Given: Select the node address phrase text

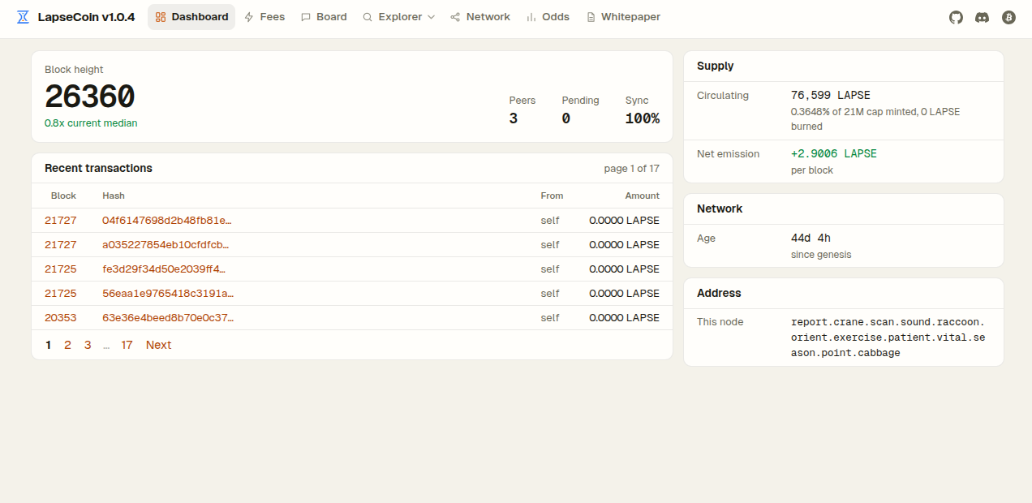Looking at the screenshot, I should [888, 337].
